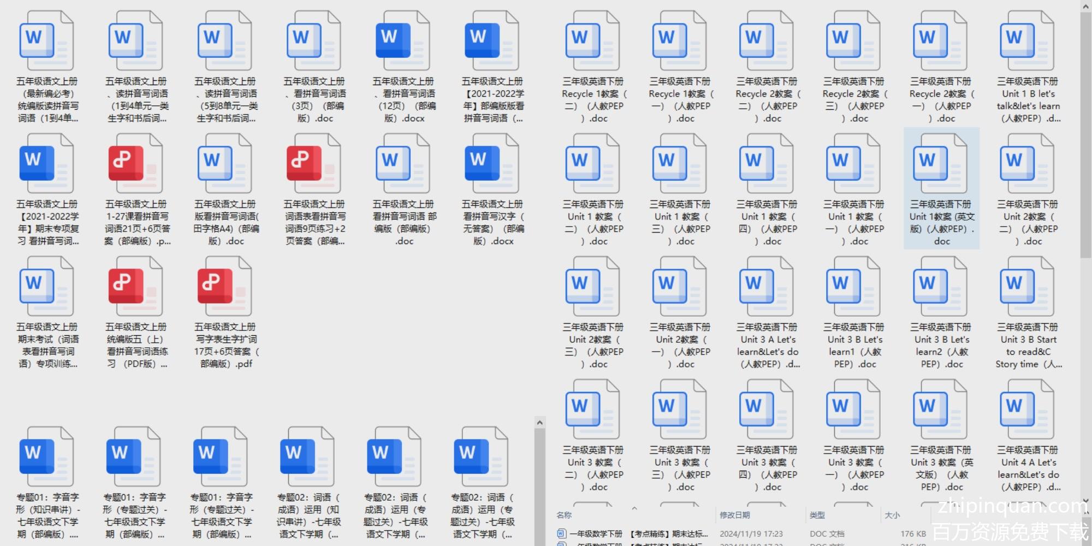Screen dimensions: 1092x546
Task: Open PDF icon for 统编版五（上）看拼音写词语练习
Action: (135, 287)
